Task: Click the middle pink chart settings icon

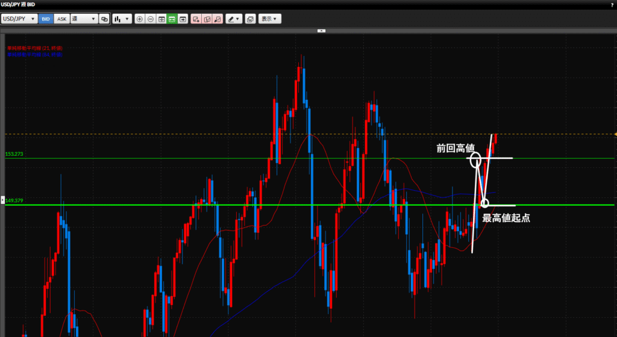Action: tap(207, 19)
